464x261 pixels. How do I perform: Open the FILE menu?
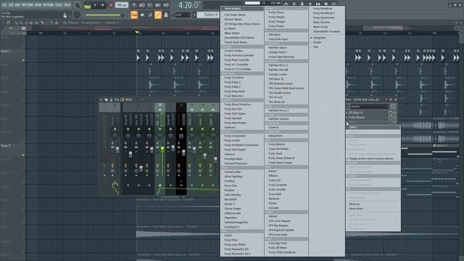pyautogui.click(x=4, y=5)
